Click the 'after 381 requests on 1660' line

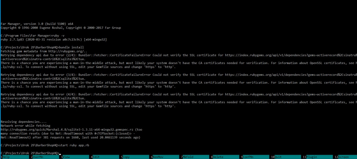(70, 137)
